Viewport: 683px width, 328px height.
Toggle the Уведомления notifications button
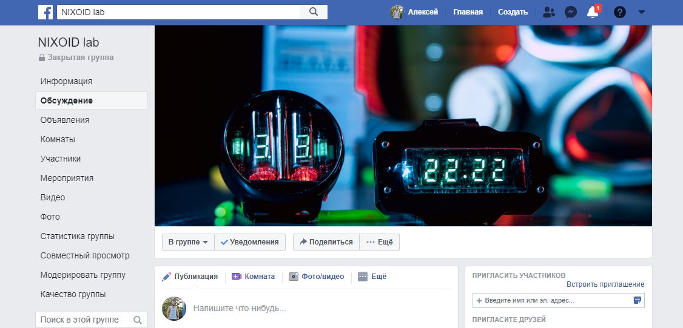[249, 242]
